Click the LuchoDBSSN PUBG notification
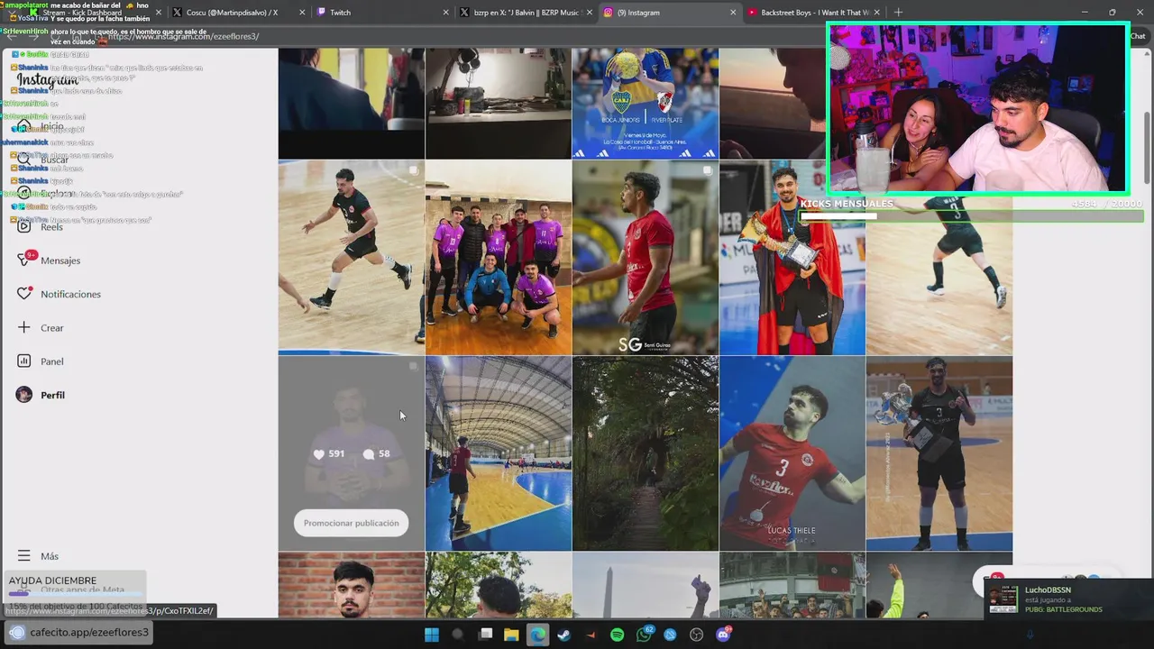The image size is (1154, 649). click(1069, 599)
